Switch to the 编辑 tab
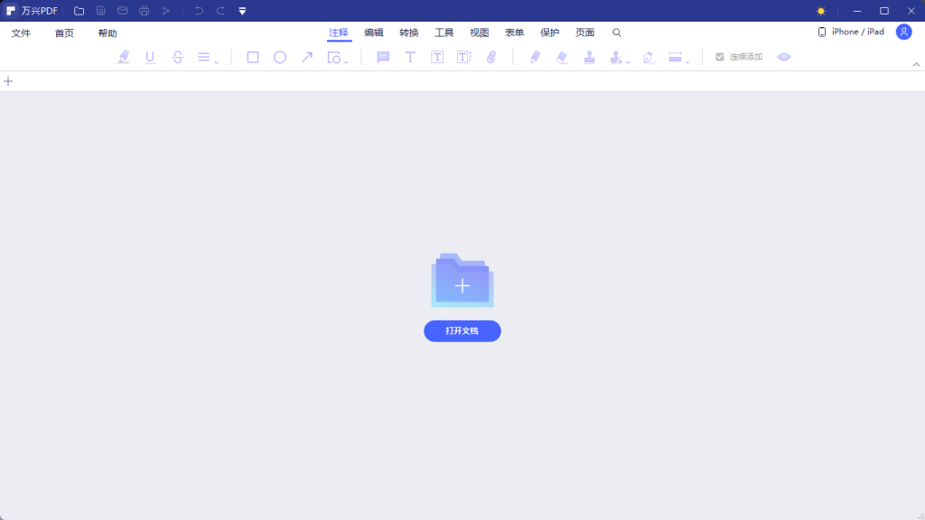The image size is (925, 520). click(x=373, y=33)
